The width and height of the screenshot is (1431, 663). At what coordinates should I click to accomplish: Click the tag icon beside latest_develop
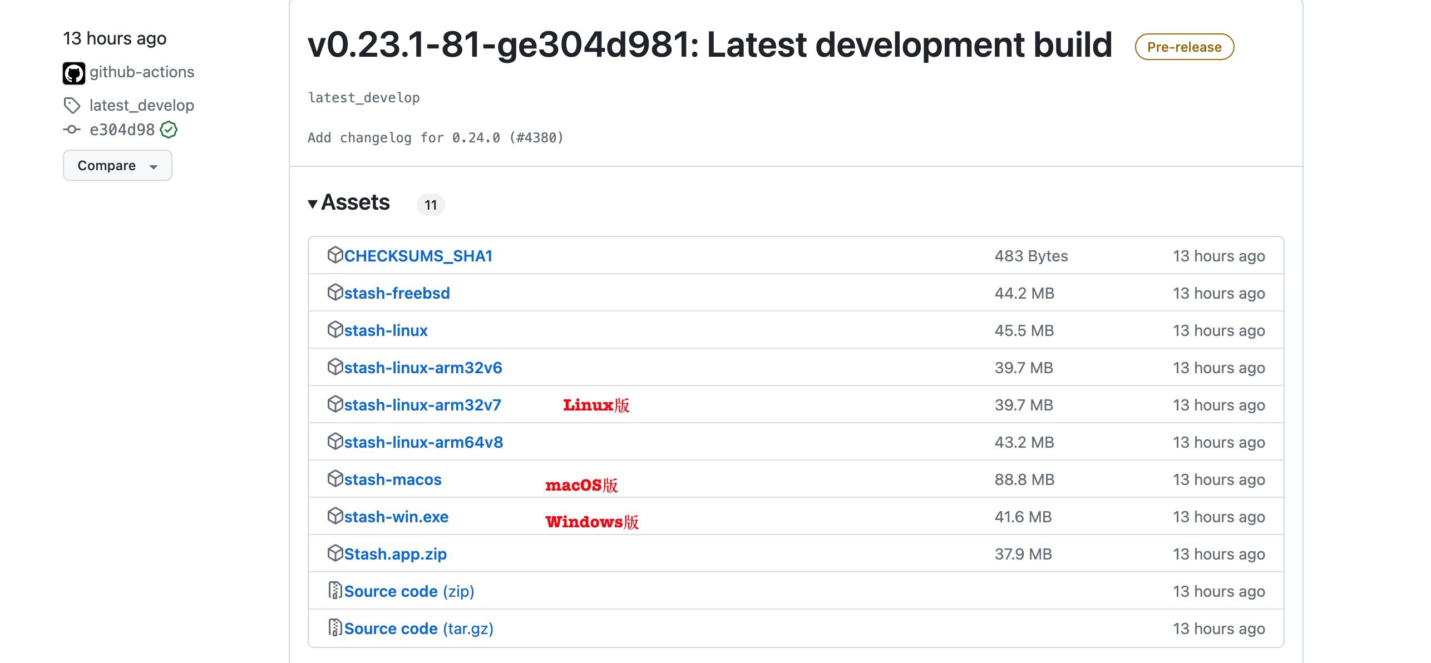coord(72,105)
